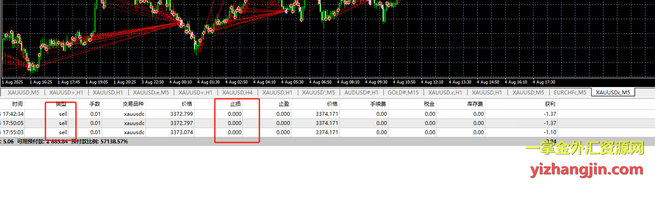This screenshot has width=655, height=205.
Task: Select the XAUUSD.c,H1 chart tab
Action: 445,92
